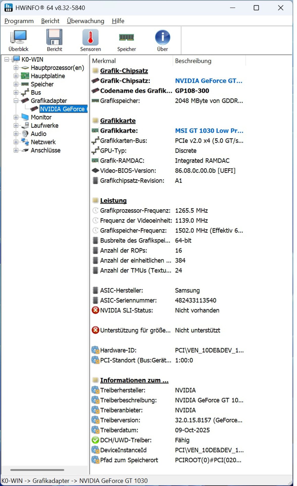The width and height of the screenshot is (297, 486).
Task: Open the Hilfe menu
Action: [118, 21]
